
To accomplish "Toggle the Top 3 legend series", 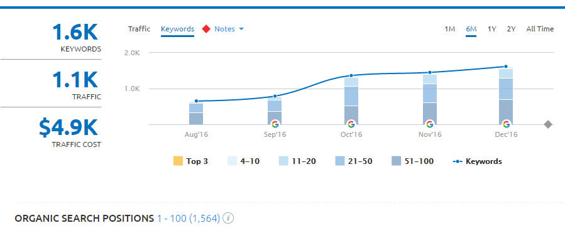I will click(x=190, y=161).
